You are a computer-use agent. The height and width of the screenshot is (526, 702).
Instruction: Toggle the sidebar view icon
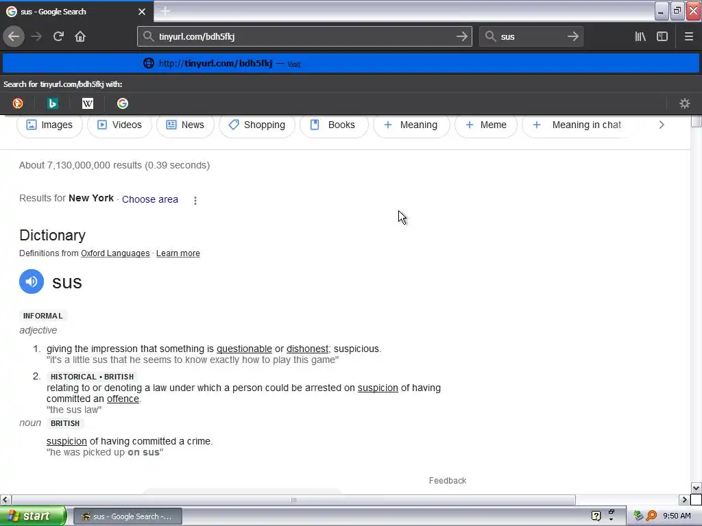coord(662,37)
